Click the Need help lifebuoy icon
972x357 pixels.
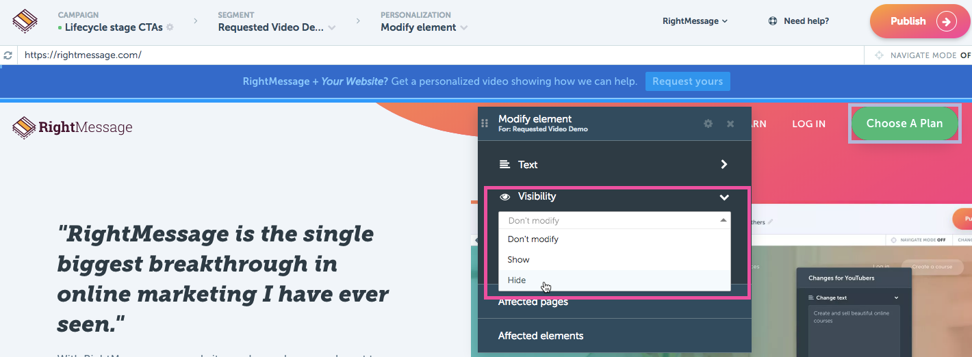[773, 21]
